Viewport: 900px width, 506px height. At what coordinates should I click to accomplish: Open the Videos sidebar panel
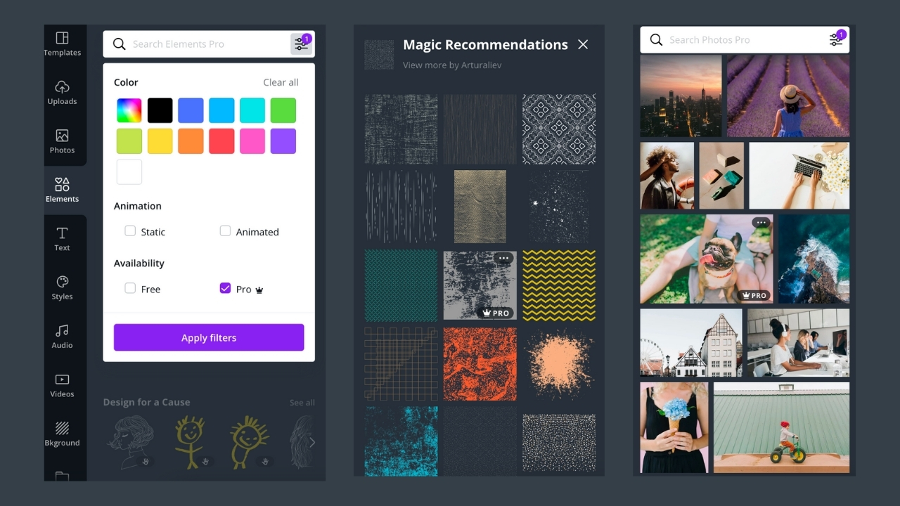click(x=62, y=384)
